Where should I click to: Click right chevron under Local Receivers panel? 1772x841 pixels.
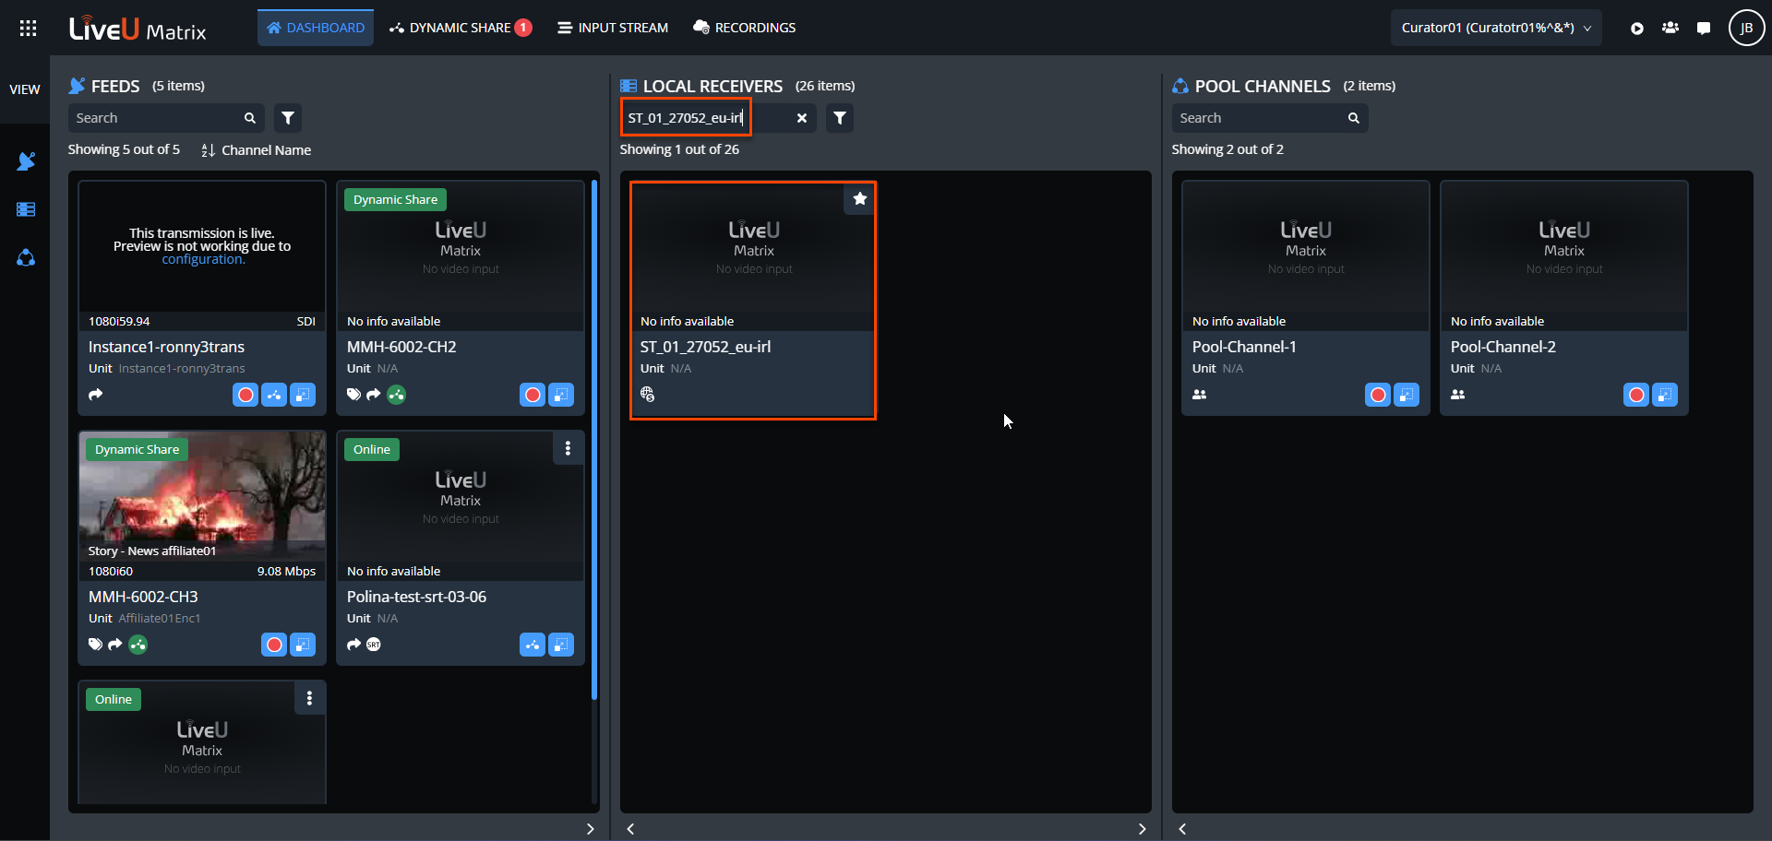click(1142, 829)
